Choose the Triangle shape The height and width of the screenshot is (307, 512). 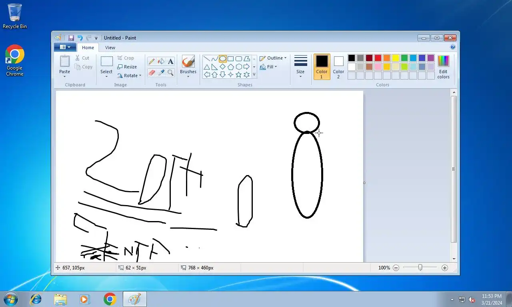(207, 67)
